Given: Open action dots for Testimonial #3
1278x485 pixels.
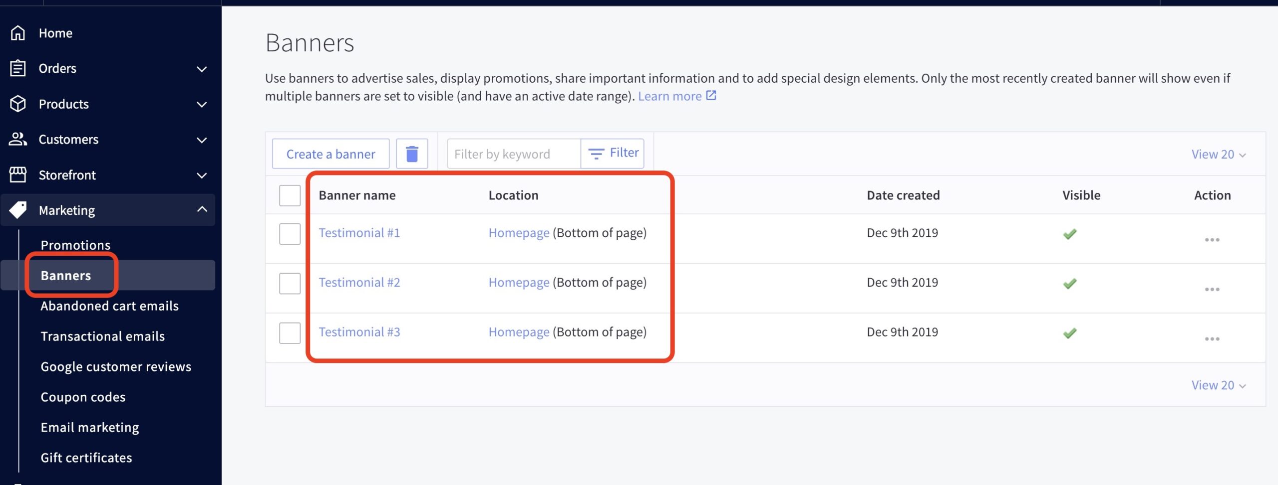Looking at the screenshot, I should [x=1212, y=339].
